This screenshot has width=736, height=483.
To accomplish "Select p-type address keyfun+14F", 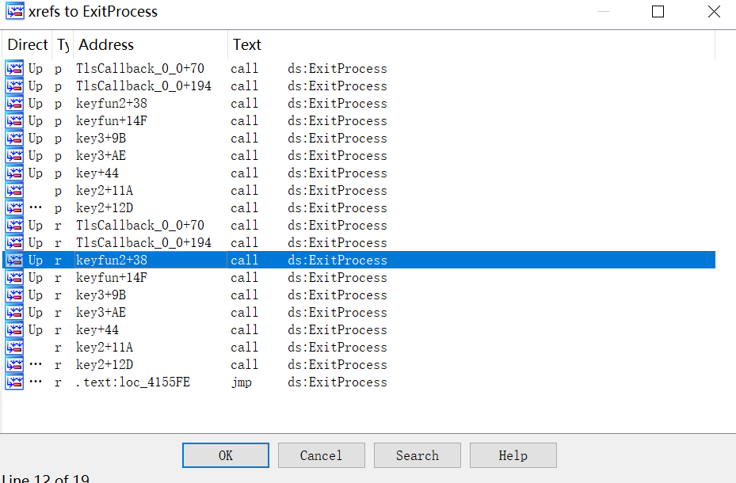I will coord(112,120).
